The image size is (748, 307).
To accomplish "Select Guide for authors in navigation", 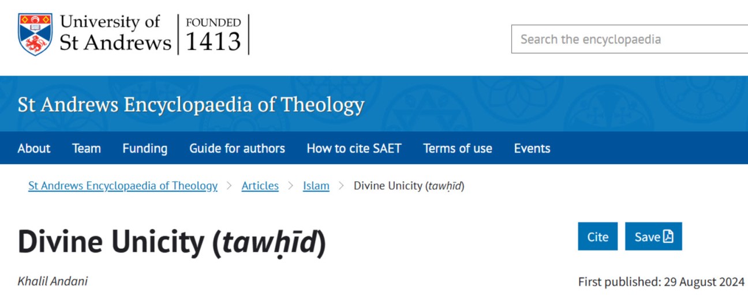I will click(x=237, y=148).
